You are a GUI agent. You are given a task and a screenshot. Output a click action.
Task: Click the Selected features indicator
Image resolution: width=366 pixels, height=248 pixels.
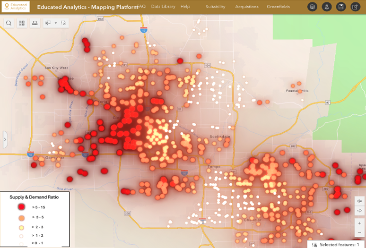tap(336, 245)
